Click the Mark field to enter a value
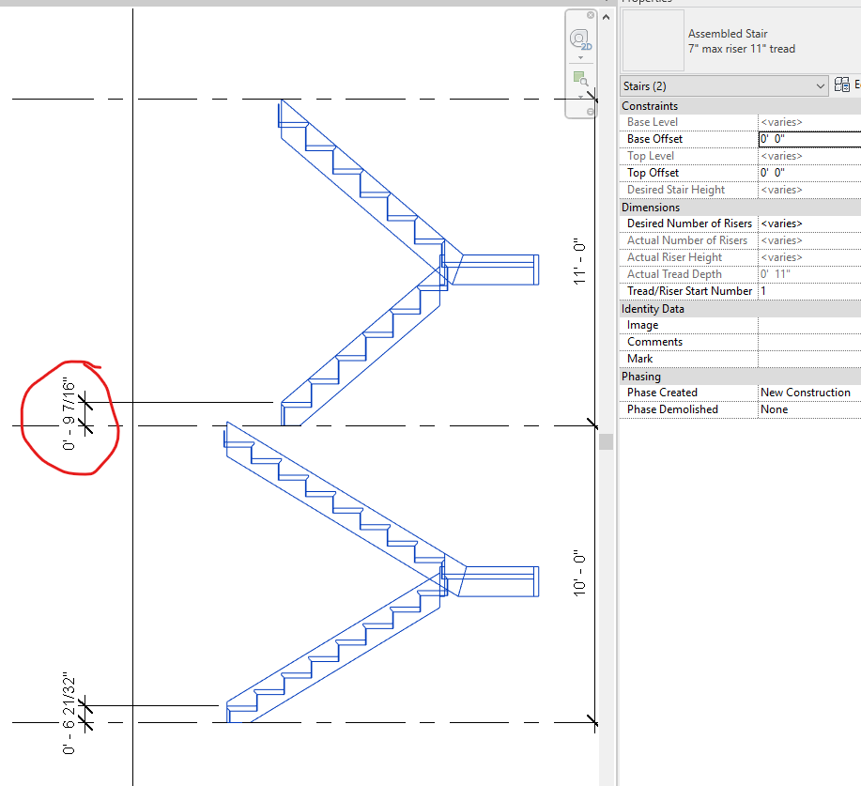This screenshot has width=861, height=786. click(807, 358)
